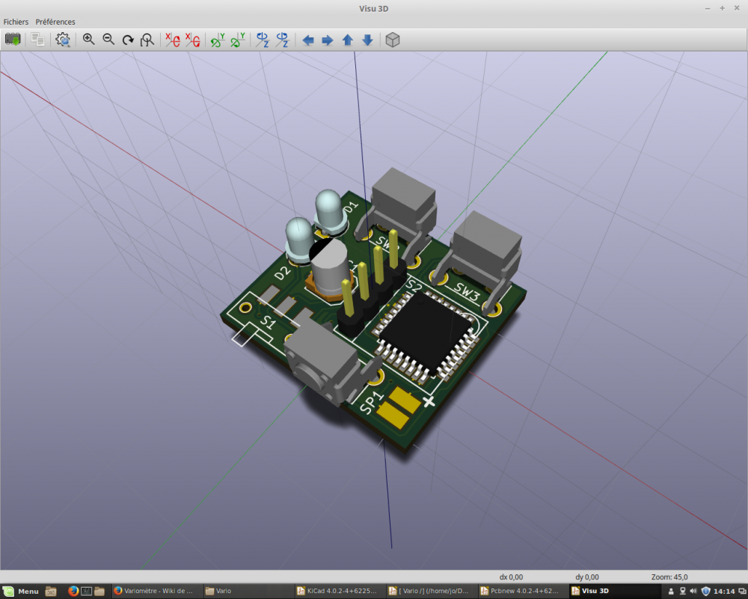The height and width of the screenshot is (599, 748).
Task: Click the Zoom: 45,0 status field
Action: 669,577
